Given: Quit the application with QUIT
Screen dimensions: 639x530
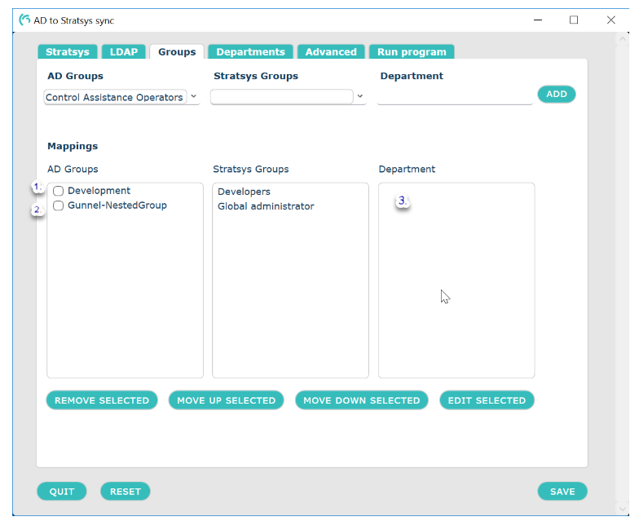Looking at the screenshot, I should point(62,491).
